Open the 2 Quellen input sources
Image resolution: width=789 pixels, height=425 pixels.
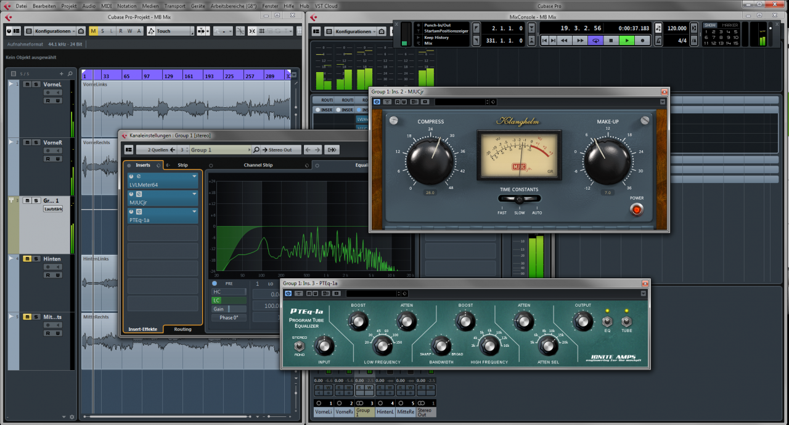point(157,150)
